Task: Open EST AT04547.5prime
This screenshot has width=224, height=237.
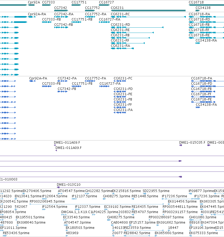Action: pyautogui.click(x=71, y=191)
